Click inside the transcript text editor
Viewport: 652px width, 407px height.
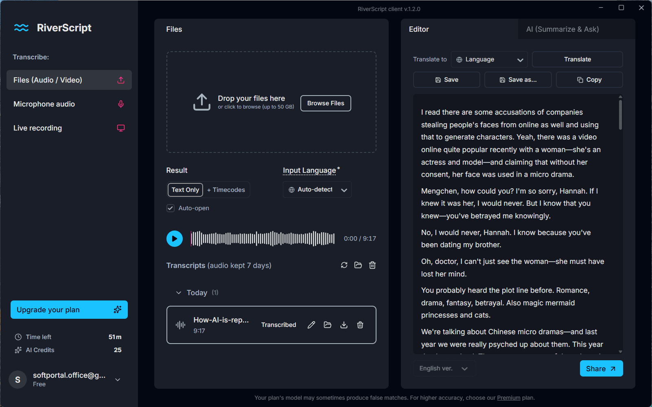[x=515, y=224]
